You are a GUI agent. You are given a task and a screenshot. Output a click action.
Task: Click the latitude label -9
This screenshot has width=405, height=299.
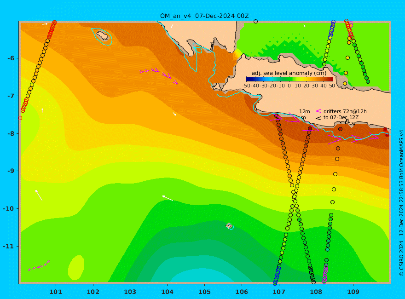11,171
